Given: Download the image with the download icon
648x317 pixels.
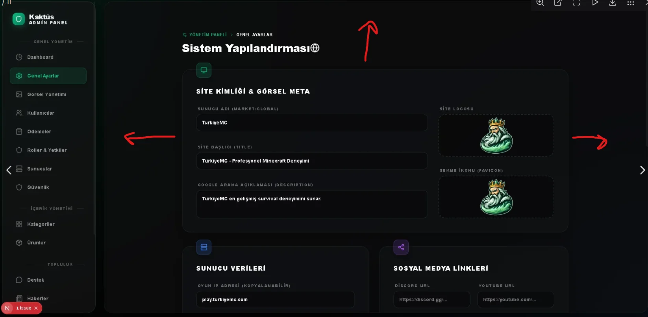Looking at the screenshot, I should pos(613,3).
